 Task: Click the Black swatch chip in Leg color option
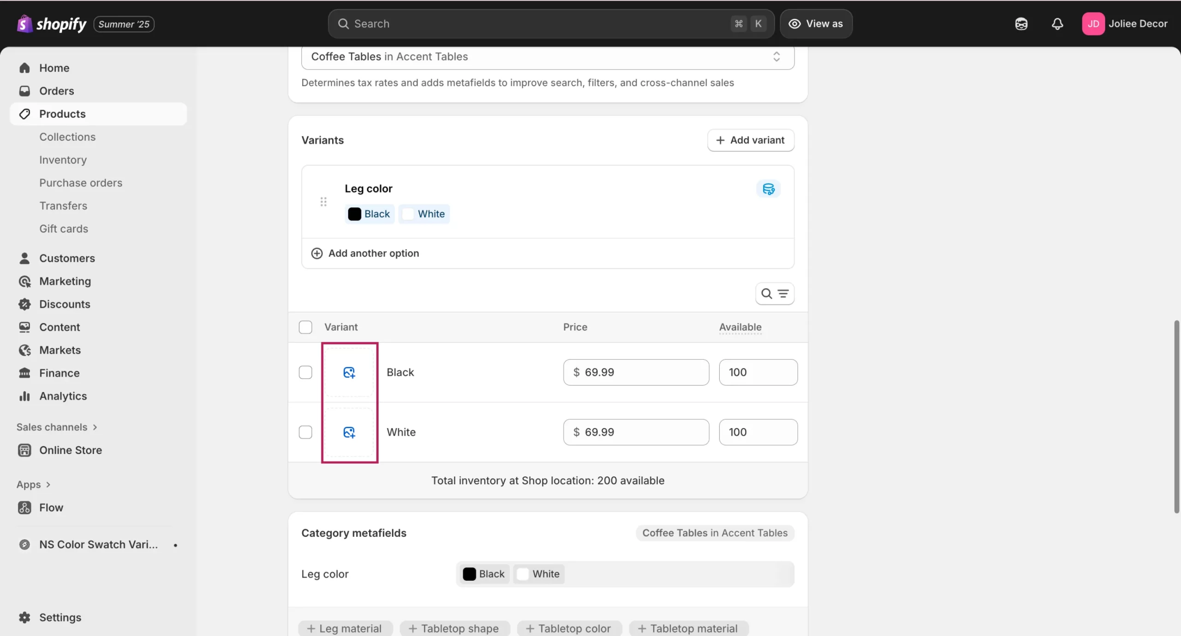[369, 214]
